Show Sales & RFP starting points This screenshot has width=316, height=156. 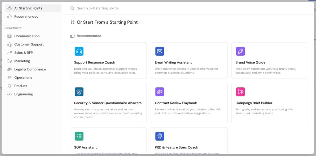(33, 53)
